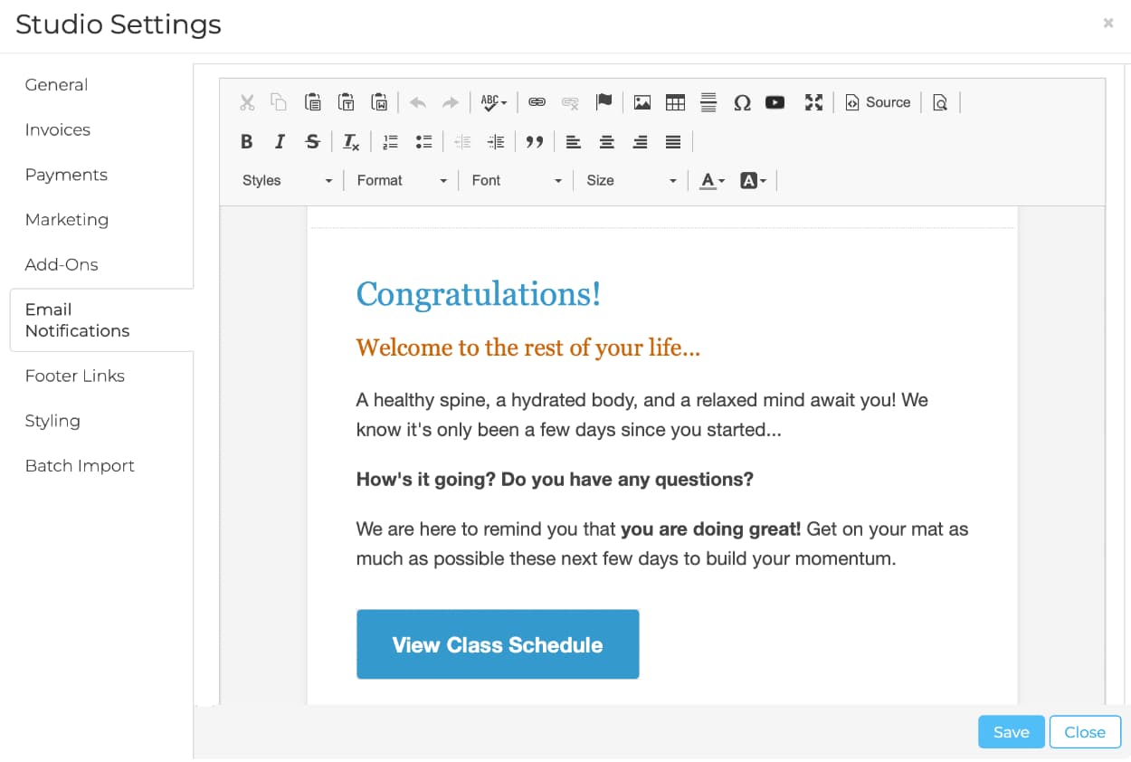This screenshot has width=1131, height=762.
Task: Open the Font Size dropdown
Action: click(x=631, y=180)
